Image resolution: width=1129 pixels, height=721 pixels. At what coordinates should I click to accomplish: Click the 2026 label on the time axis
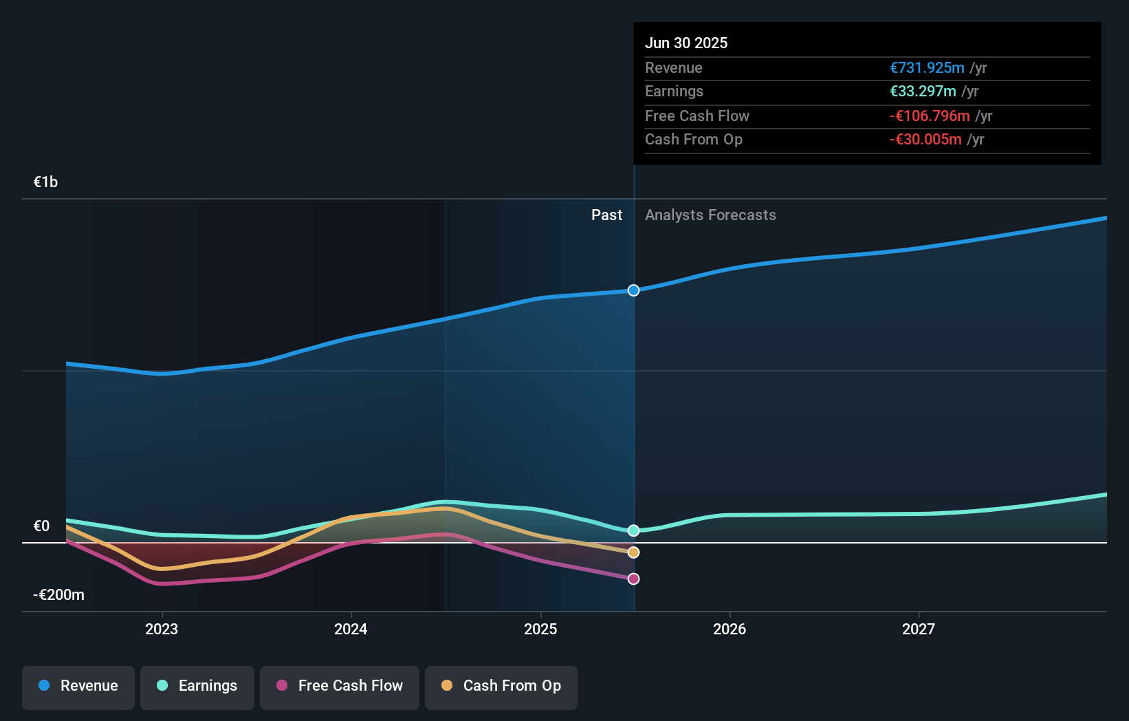(x=730, y=629)
